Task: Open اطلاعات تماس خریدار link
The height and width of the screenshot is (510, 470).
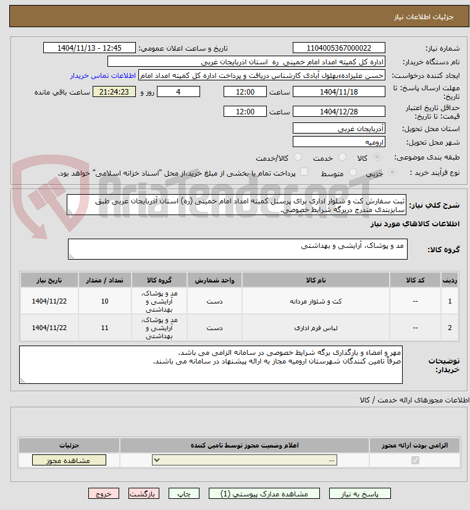Action: [x=103, y=75]
